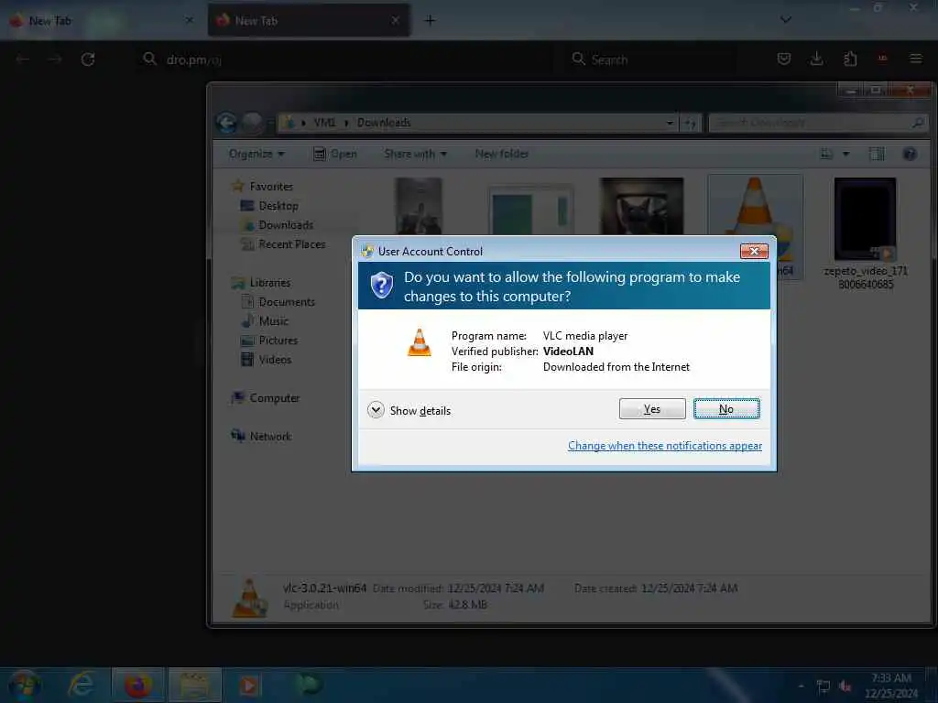The height and width of the screenshot is (703, 938).
Task: Toggle the preview pane icon
Action: coord(877,154)
